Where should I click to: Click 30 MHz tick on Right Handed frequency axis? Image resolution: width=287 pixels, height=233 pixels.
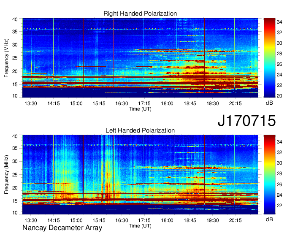coord(15,45)
